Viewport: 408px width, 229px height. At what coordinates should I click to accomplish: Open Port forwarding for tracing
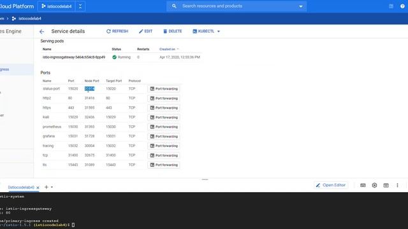coord(164,146)
